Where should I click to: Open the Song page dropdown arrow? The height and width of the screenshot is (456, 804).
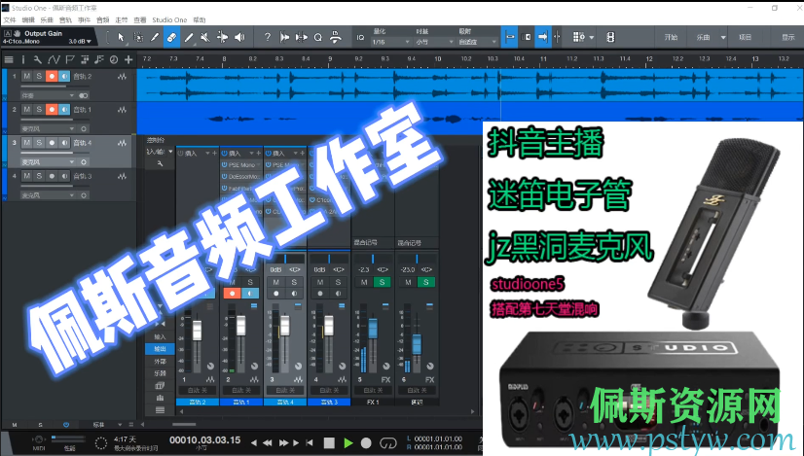[723, 37]
